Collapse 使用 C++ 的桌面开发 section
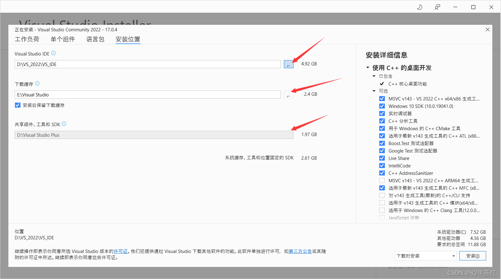 coord(368,68)
